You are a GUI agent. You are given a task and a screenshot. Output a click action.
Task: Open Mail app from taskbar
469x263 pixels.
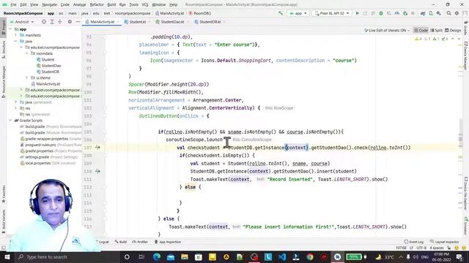point(171,256)
